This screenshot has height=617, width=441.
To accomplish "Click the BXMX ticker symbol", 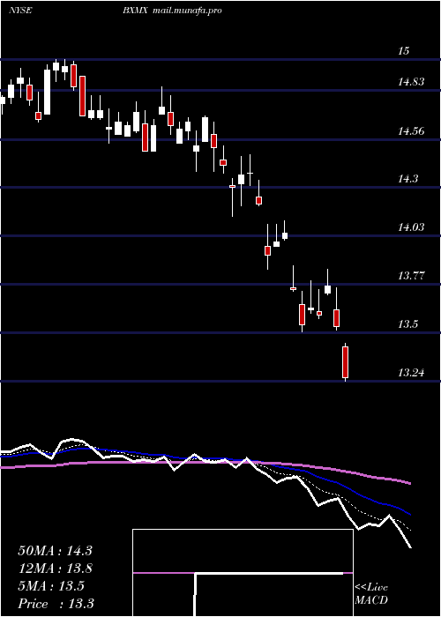I will click(135, 11).
